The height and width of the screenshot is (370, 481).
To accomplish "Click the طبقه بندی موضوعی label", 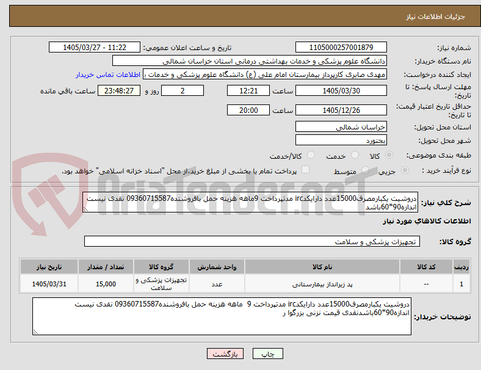I will (x=439, y=156).
